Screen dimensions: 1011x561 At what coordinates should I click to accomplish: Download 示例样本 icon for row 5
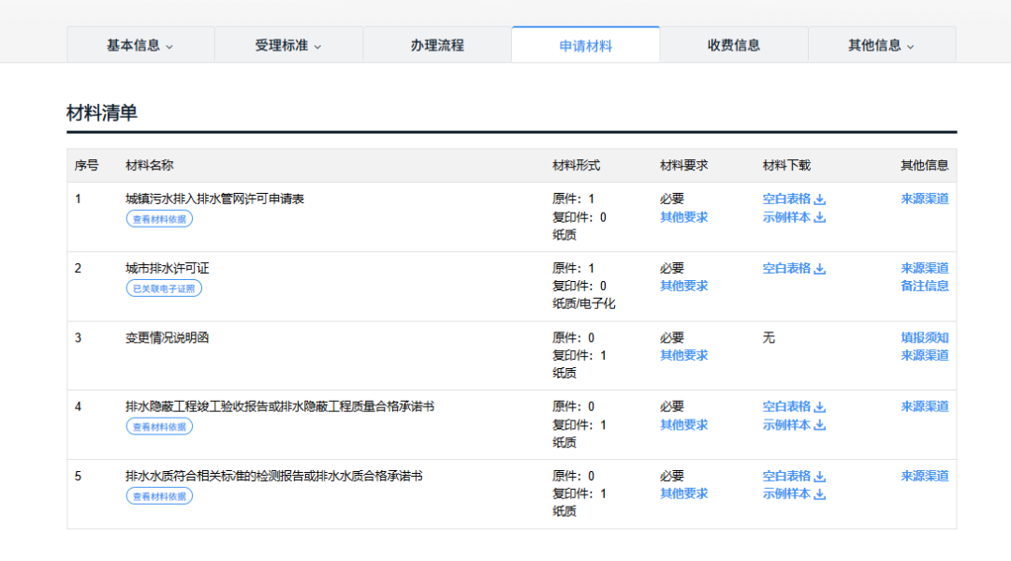pos(820,495)
